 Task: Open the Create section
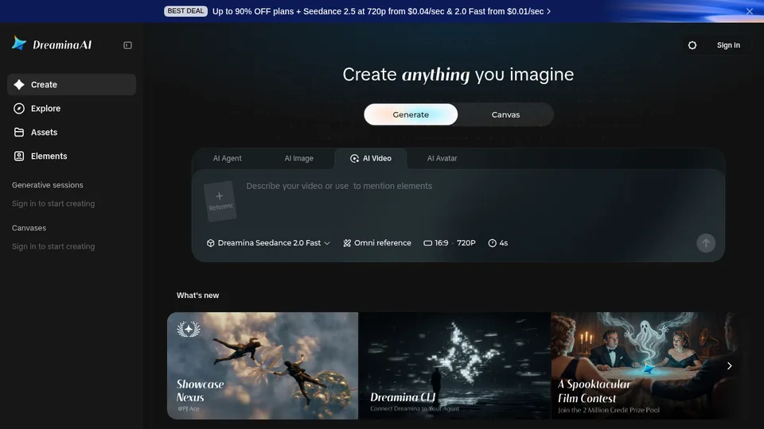click(72, 85)
